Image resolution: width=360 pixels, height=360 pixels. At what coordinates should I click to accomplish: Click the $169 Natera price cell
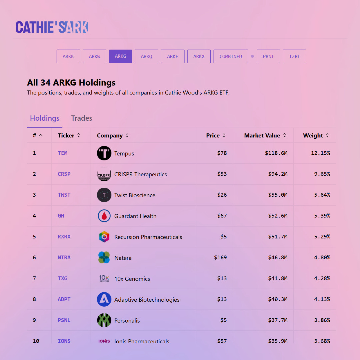pos(220,258)
